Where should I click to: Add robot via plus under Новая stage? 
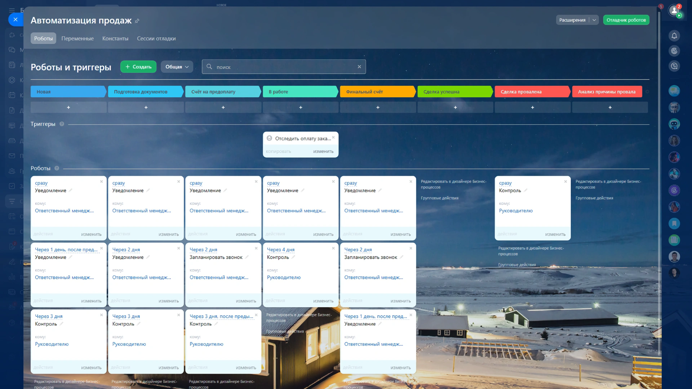[68, 107]
